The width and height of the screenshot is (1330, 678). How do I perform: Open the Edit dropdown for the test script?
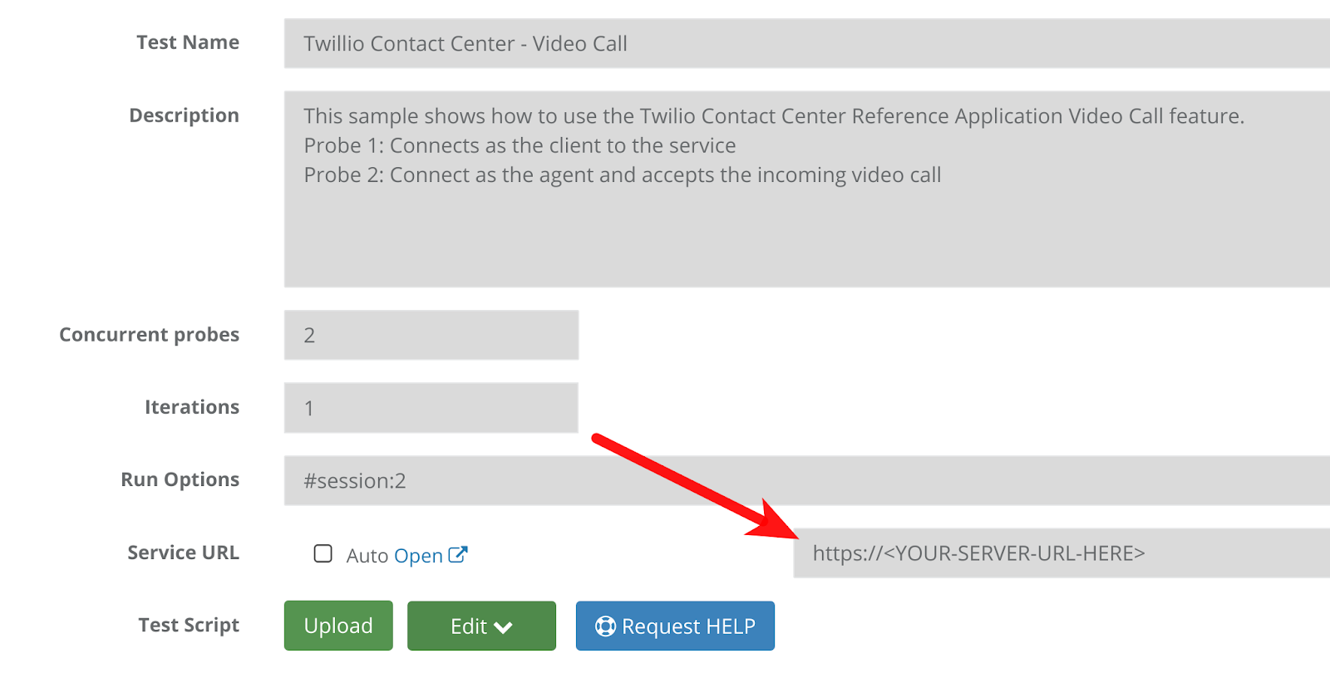point(480,626)
